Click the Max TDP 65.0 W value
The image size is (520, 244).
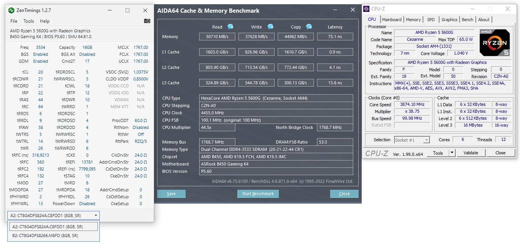pyautogui.click(x=466, y=39)
